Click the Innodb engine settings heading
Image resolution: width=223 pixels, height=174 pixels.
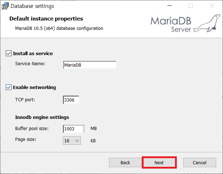point(42,117)
